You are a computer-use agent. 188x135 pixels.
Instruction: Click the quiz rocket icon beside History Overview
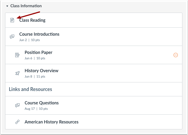[x=17, y=73]
